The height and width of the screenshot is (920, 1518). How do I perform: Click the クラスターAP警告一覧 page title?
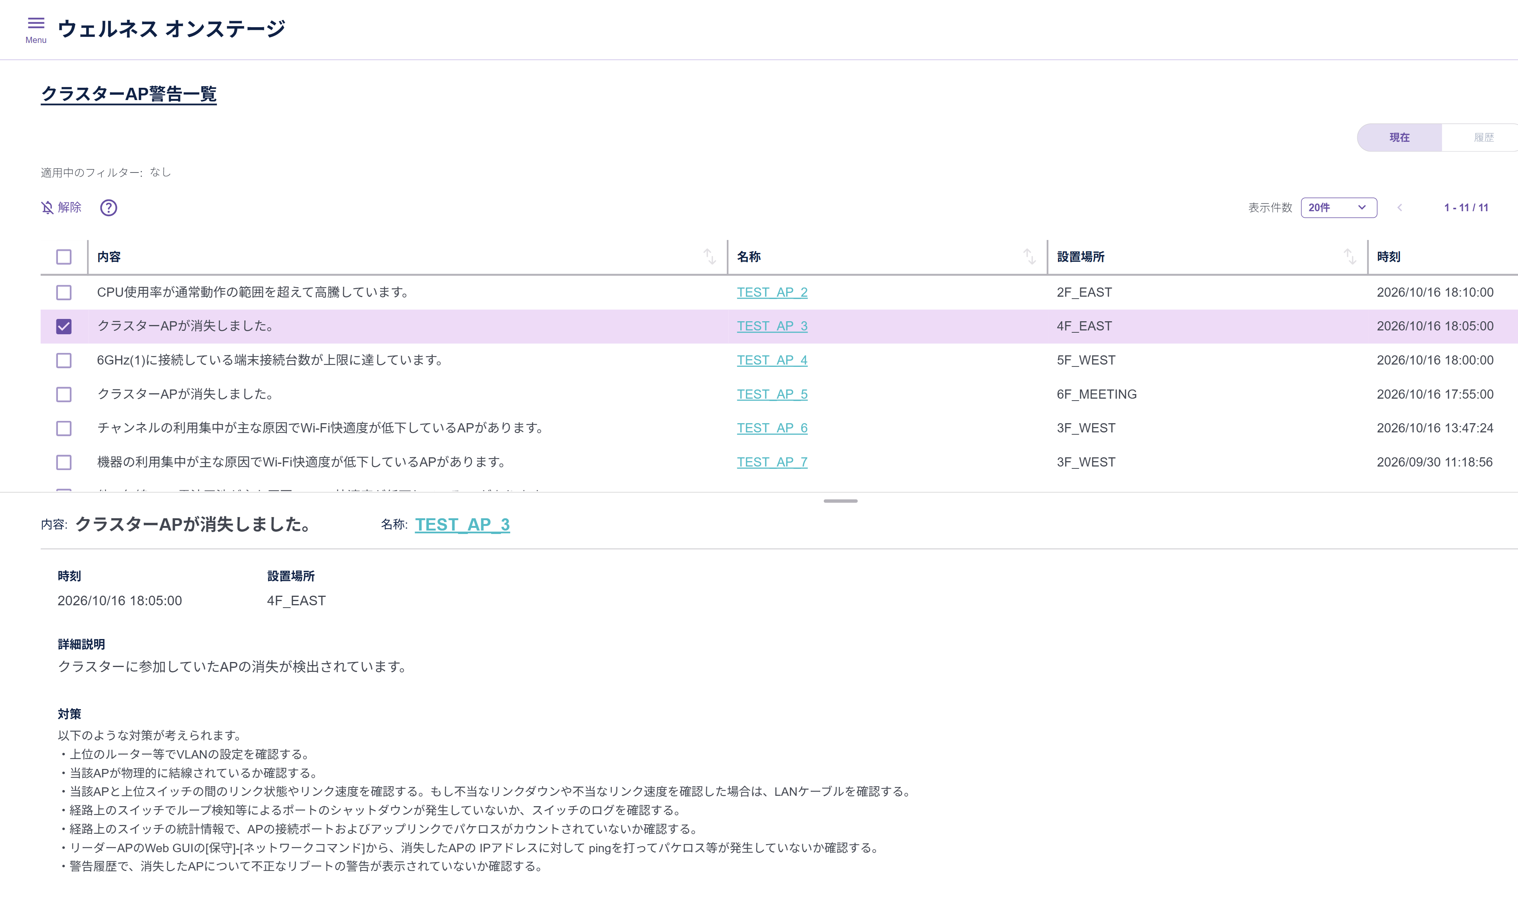(129, 94)
